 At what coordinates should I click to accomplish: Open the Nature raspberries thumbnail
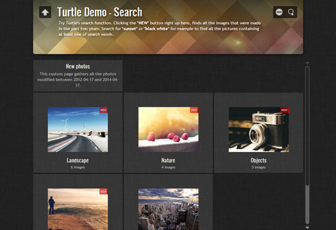tap(168, 130)
